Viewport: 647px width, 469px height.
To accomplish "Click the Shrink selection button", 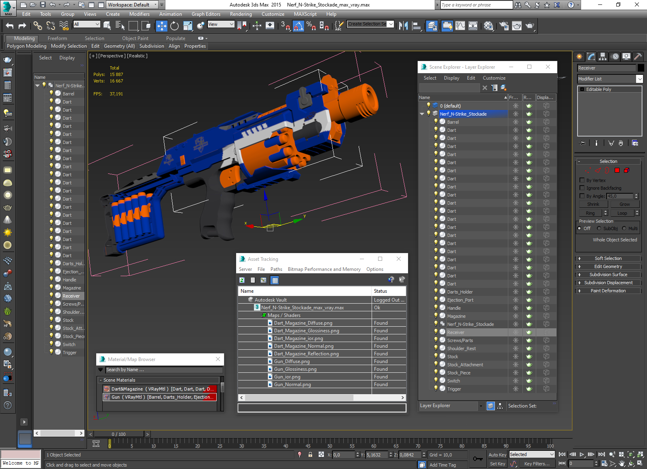I will 593,204.
